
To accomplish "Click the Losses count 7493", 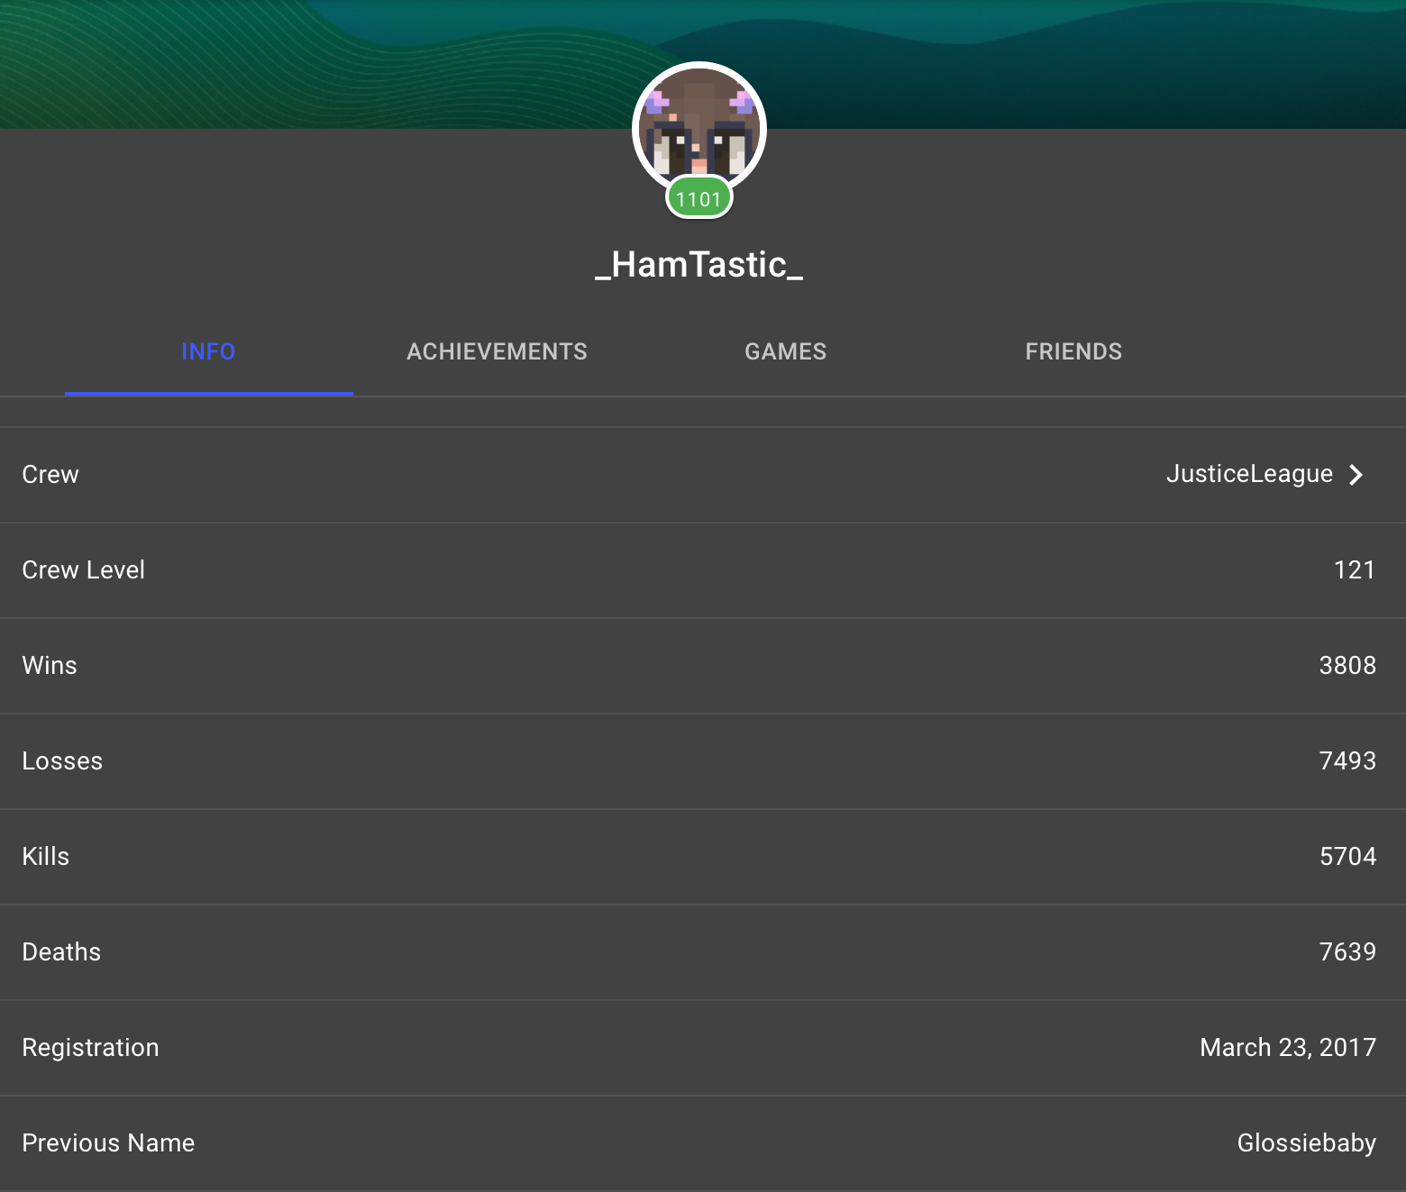I will pos(1347,761).
